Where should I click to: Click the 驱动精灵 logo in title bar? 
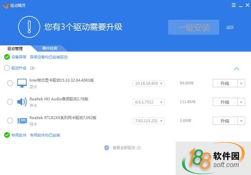[x=5, y=4]
